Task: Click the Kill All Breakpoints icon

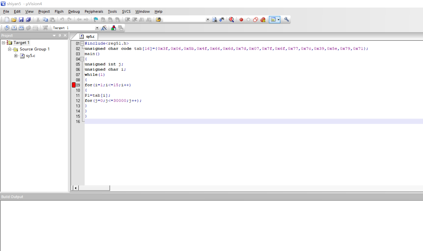Action: 263,20
